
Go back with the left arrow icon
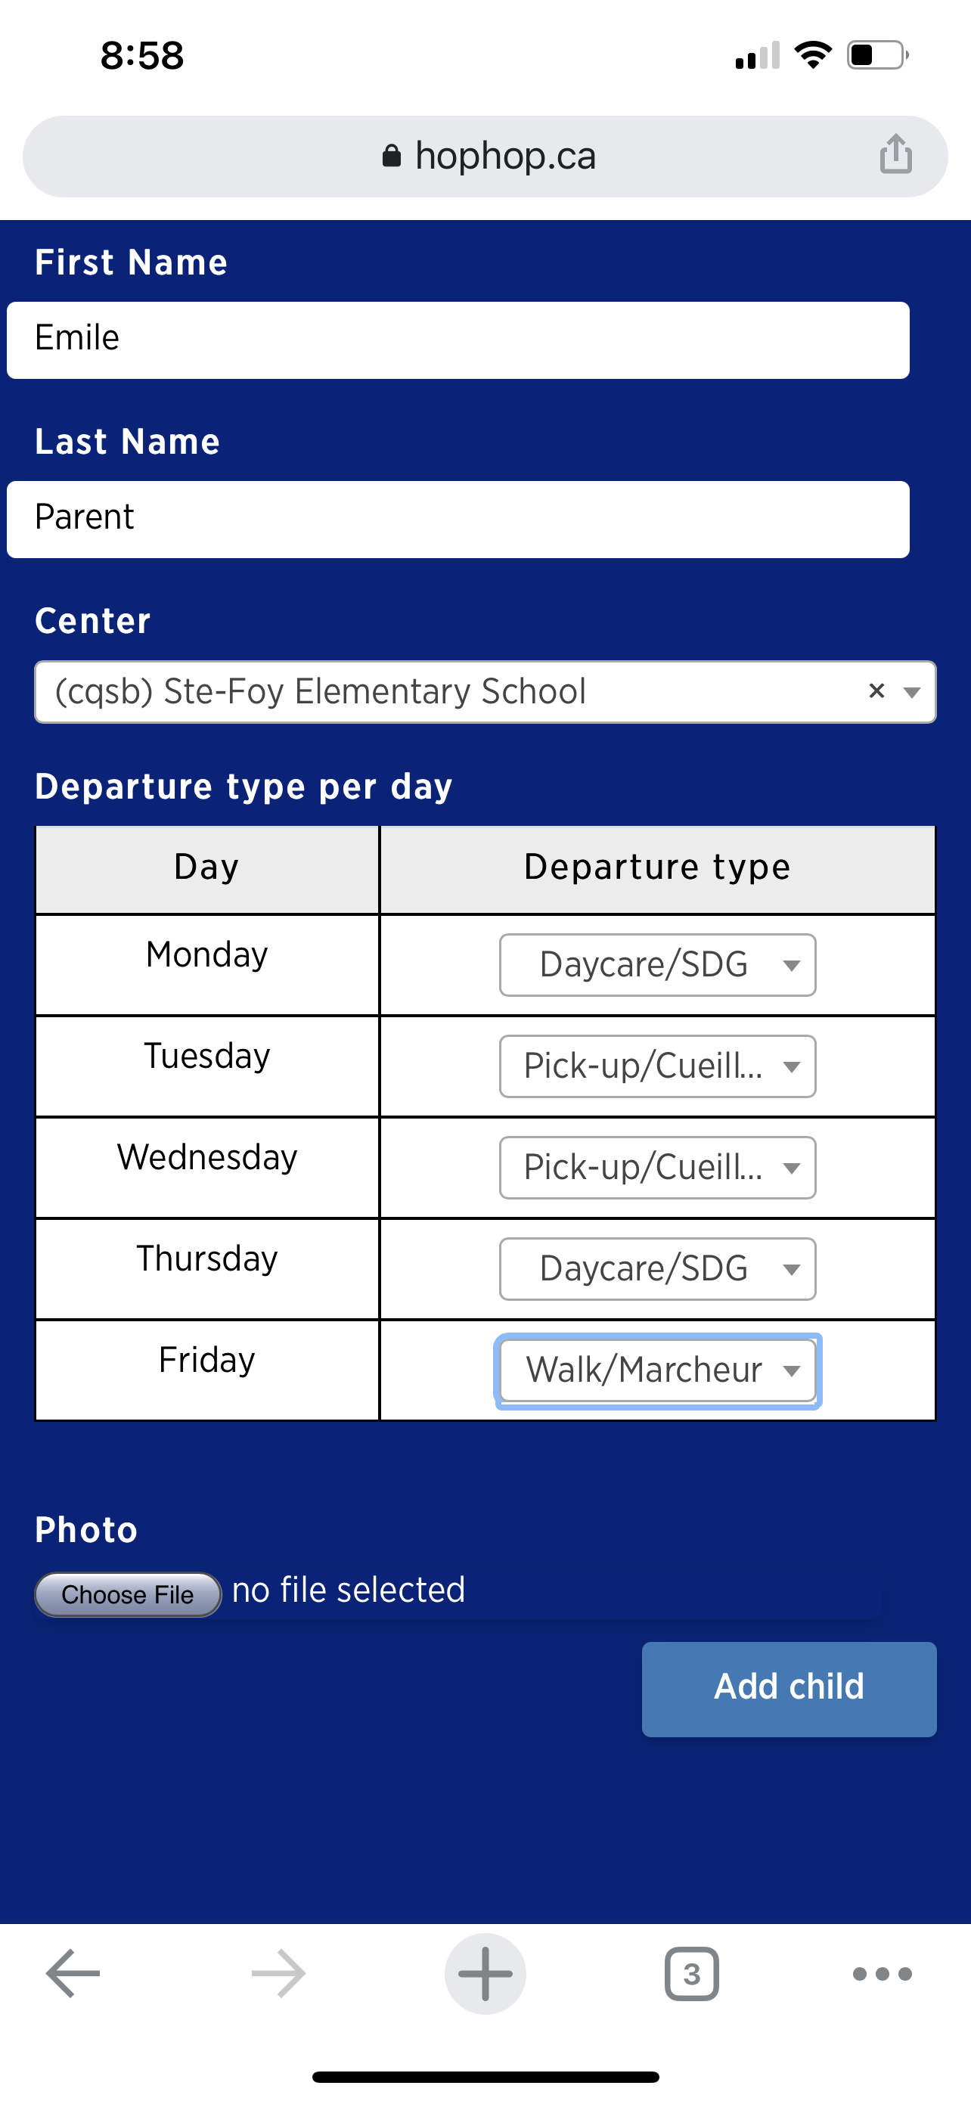73,1974
